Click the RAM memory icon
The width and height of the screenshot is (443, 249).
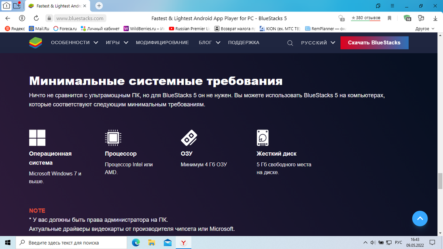pyautogui.click(x=189, y=138)
